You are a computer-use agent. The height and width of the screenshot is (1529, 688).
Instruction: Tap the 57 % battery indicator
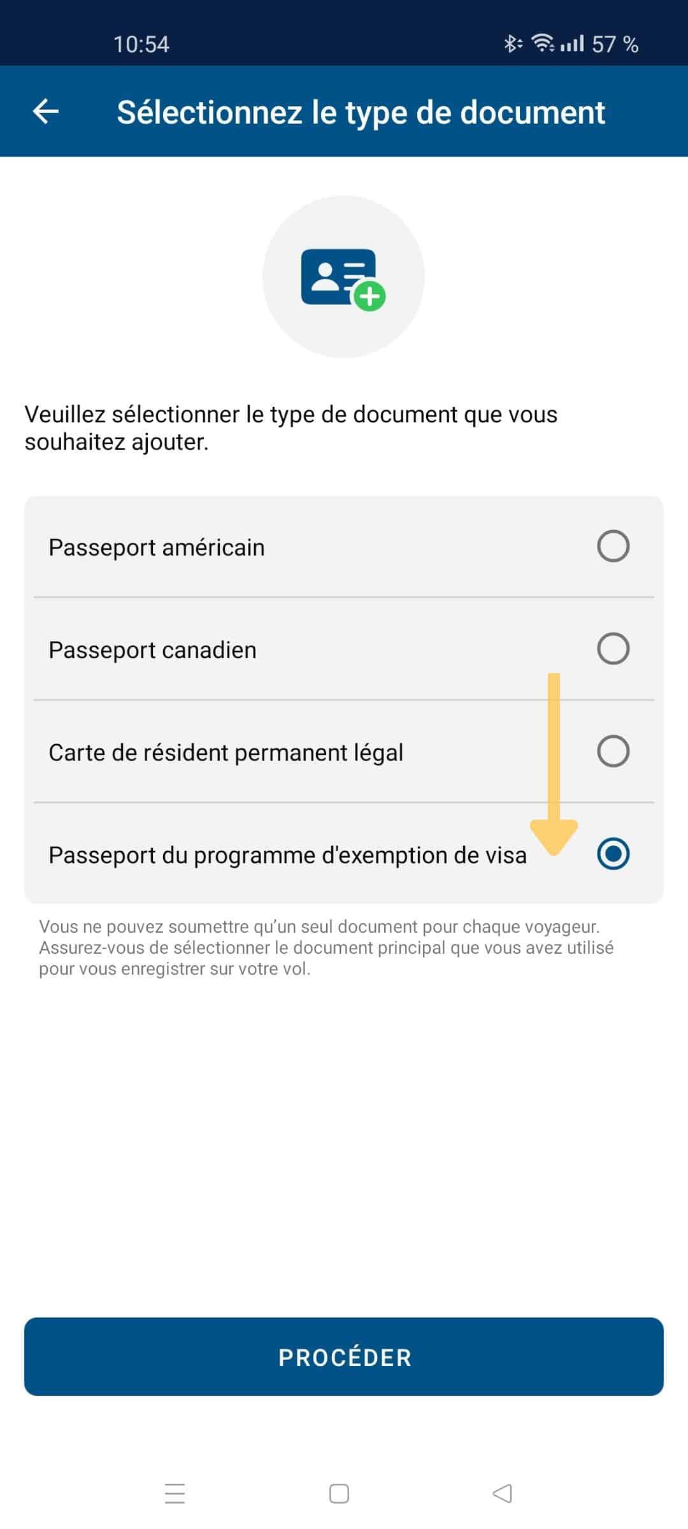[615, 44]
